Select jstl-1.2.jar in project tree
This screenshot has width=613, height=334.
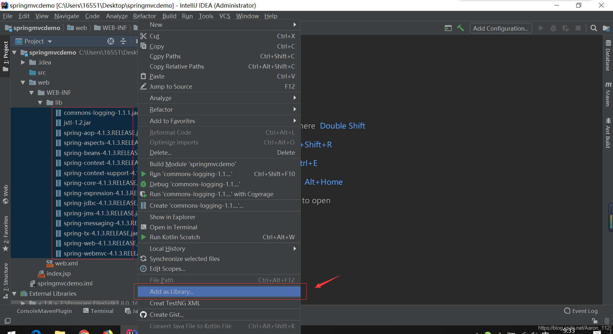(x=77, y=122)
